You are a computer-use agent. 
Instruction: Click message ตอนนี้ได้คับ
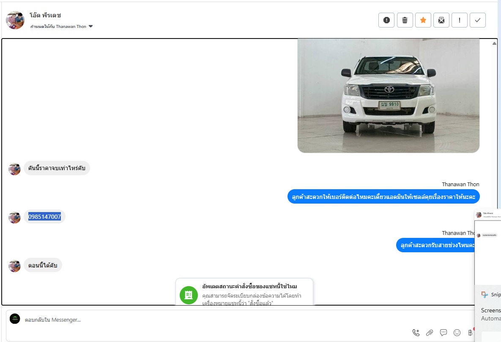click(43, 265)
